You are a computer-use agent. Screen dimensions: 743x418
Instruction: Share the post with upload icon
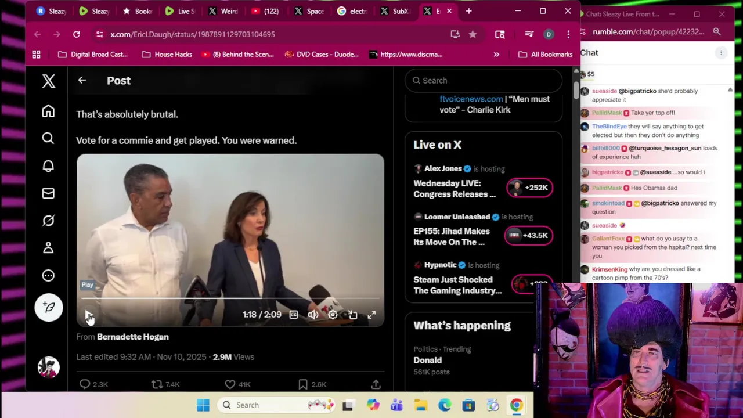pos(376,384)
